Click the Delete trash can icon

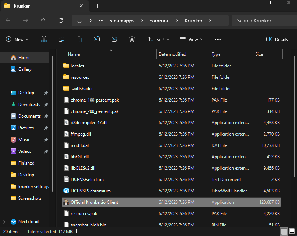[132, 39]
